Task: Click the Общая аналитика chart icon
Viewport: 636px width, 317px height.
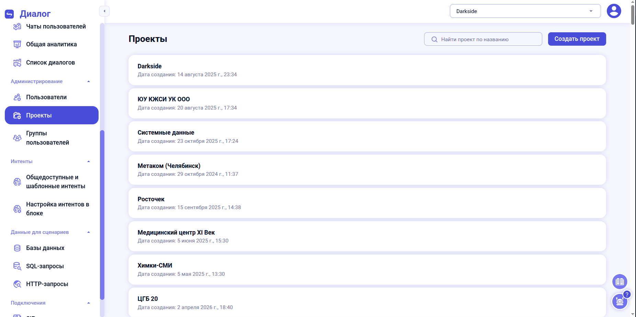Action: pyautogui.click(x=17, y=44)
